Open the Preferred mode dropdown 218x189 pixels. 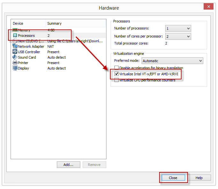pyautogui.click(x=172, y=61)
